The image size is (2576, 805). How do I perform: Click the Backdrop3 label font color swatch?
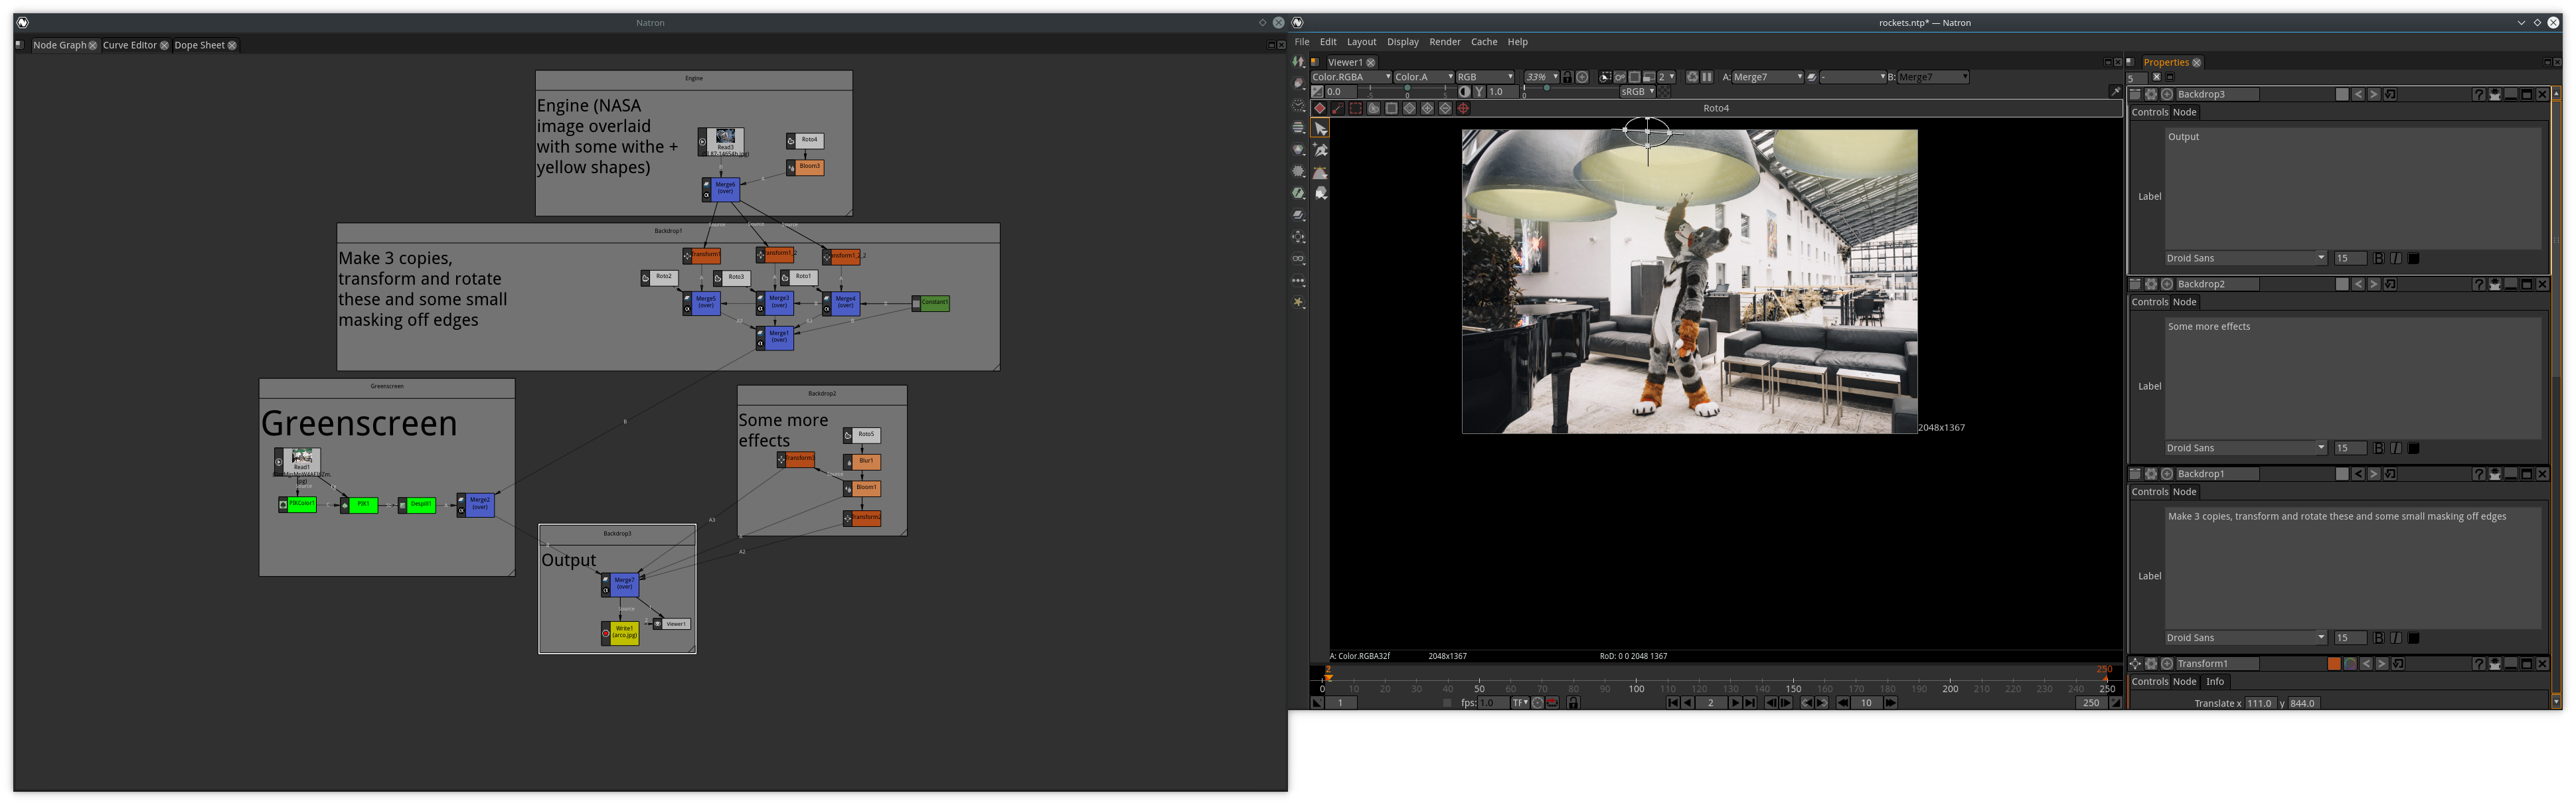[x=2414, y=258]
